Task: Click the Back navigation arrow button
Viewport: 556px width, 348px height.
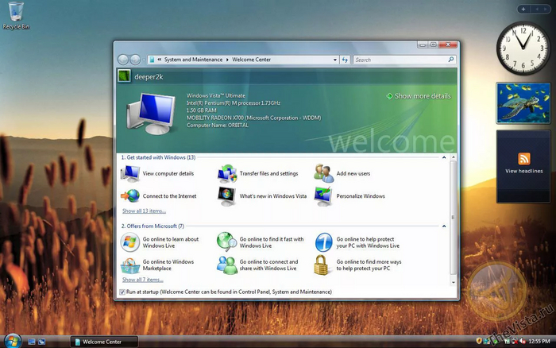Action: 123,60
